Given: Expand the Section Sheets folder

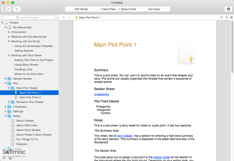Looking at the screenshot, I should pos(6,79).
